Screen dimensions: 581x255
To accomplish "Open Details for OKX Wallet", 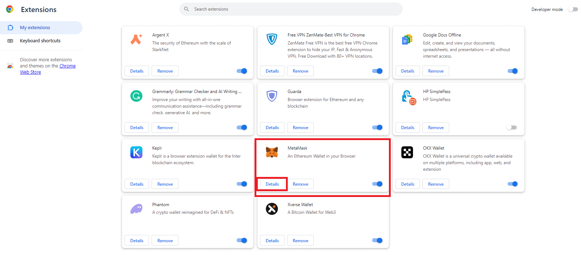I will (408, 184).
